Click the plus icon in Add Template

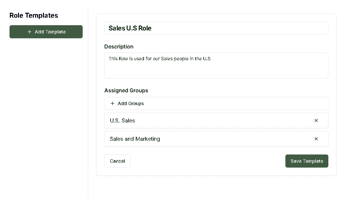coord(30,32)
